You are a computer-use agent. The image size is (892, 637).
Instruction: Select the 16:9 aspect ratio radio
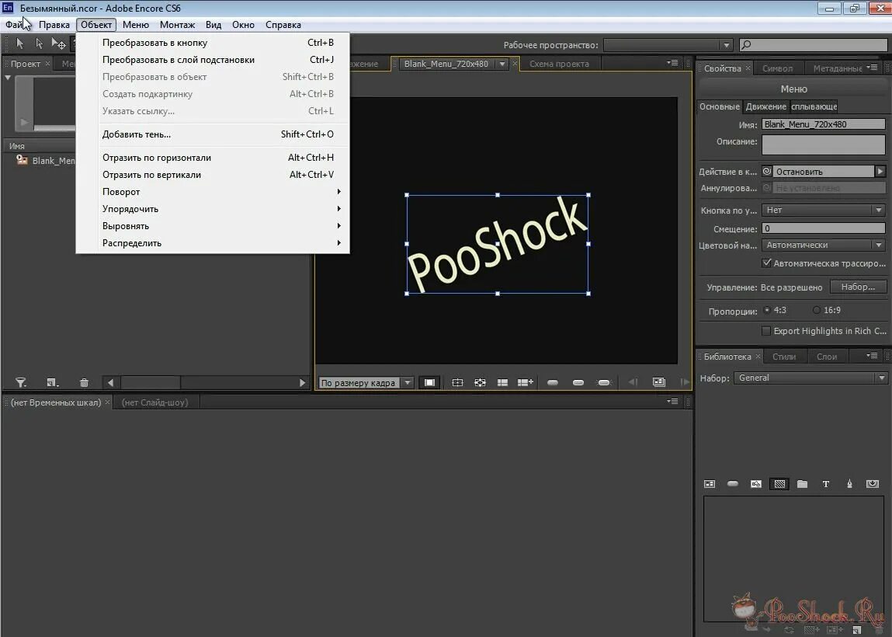coord(817,310)
